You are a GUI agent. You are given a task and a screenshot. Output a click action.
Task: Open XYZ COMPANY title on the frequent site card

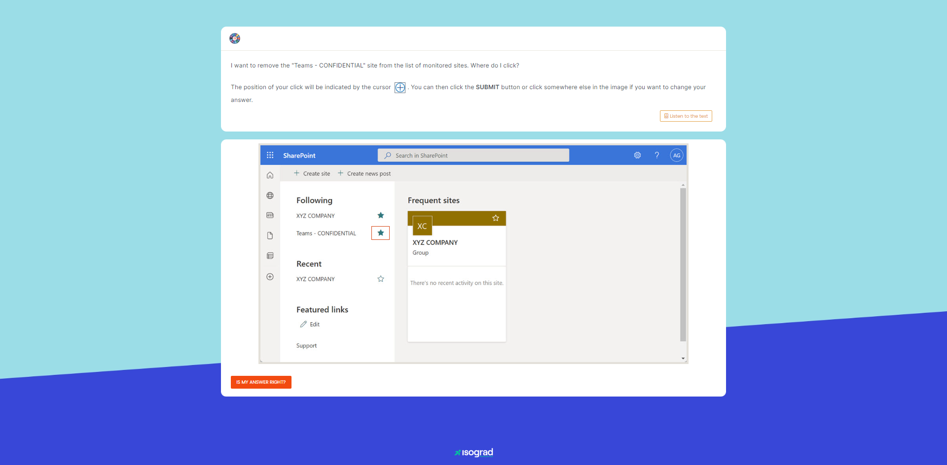pyautogui.click(x=435, y=242)
